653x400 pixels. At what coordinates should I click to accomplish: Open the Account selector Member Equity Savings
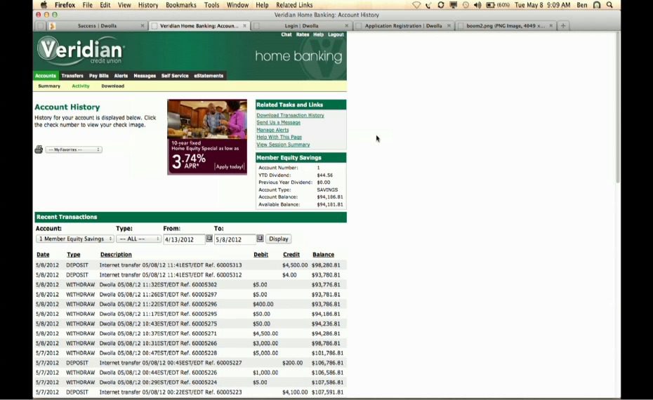[x=75, y=239]
